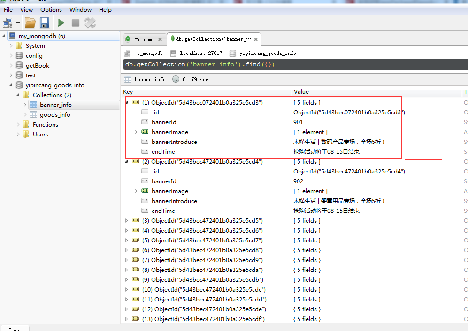Screen dimensions: 468x331
Task: Expand the getBook database
Action: click(x=11, y=65)
